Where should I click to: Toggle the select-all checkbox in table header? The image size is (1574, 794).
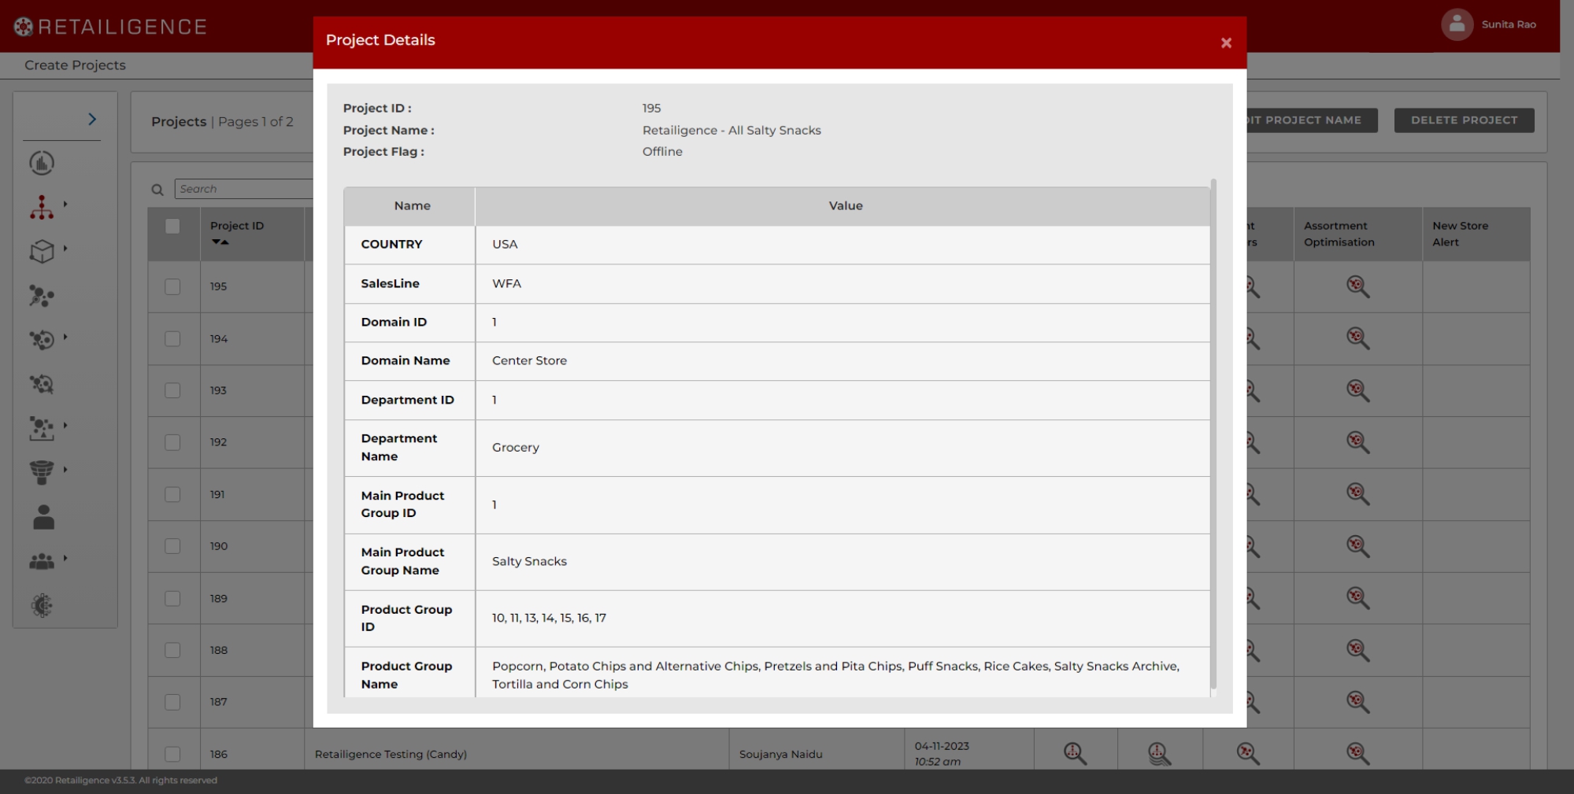[172, 227]
